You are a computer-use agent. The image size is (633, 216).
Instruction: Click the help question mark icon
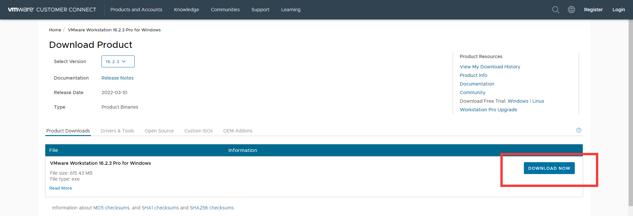(579, 130)
